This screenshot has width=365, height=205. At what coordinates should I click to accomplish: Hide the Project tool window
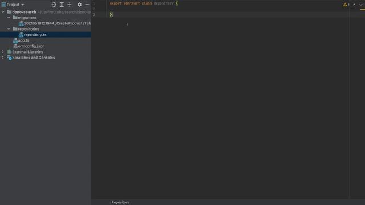tap(87, 5)
